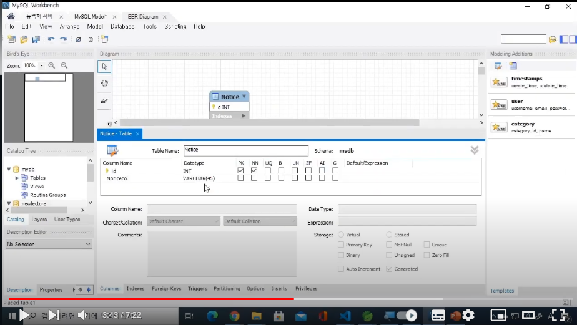This screenshot has height=325, width=577.
Task: Click the Table Name input field
Action: click(x=246, y=150)
